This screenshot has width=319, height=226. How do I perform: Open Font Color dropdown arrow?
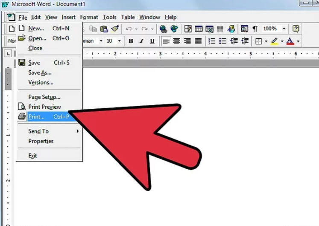[298, 41]
